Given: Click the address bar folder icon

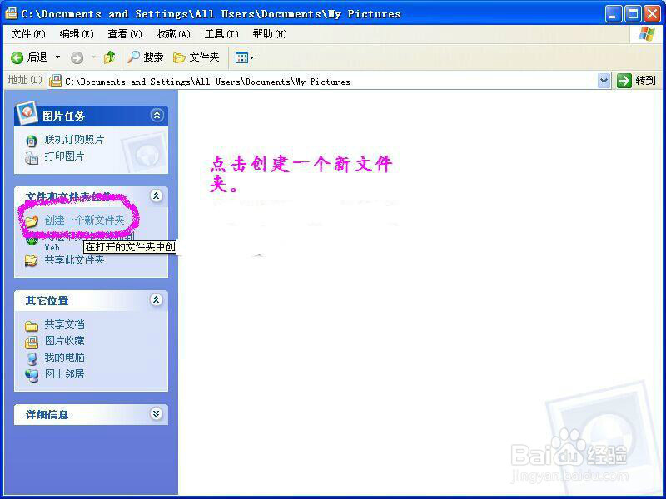Looking at the screenshot, I should (56, 81).
